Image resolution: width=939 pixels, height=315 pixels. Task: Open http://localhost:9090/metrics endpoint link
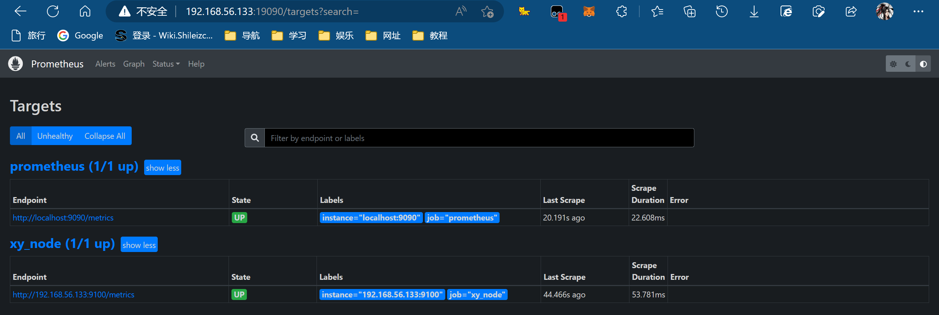63,218
